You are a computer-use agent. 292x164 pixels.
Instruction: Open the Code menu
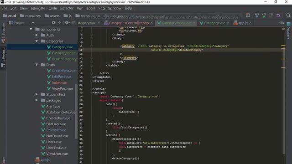coord(52,8)
